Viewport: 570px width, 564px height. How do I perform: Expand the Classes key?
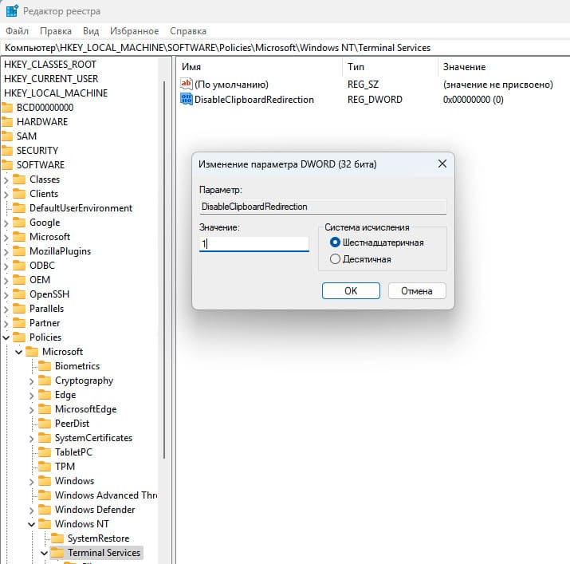click(x=6, y=179)
